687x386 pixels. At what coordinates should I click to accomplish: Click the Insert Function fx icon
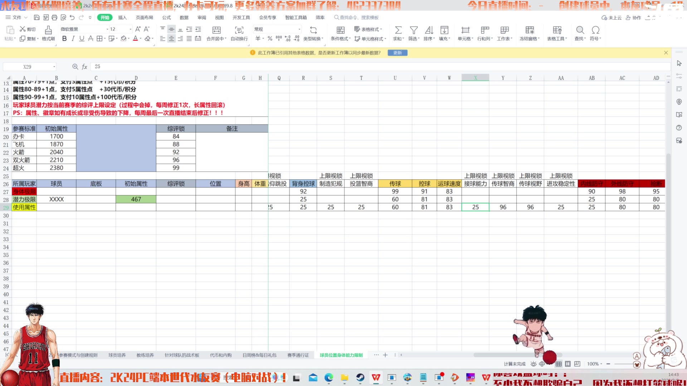pyautogui.click(x=84, y=67)
